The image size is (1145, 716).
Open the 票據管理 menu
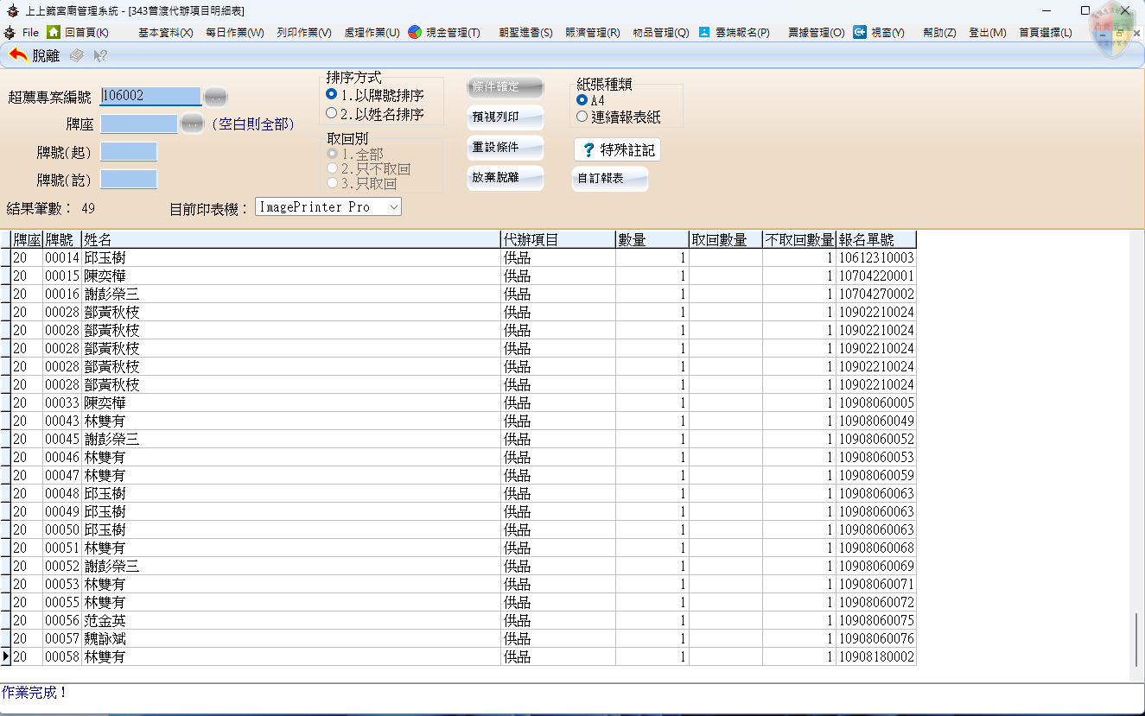point(816,32)
